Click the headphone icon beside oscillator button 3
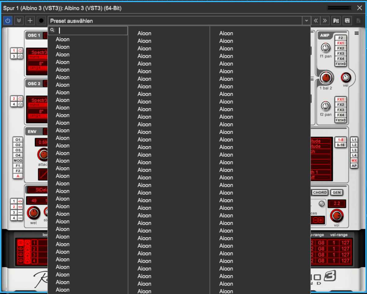Screen dimensions: 367x294 pyautogui.click(x=20, y=56)
